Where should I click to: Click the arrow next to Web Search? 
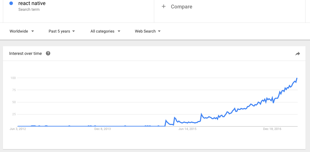point(159,31)
